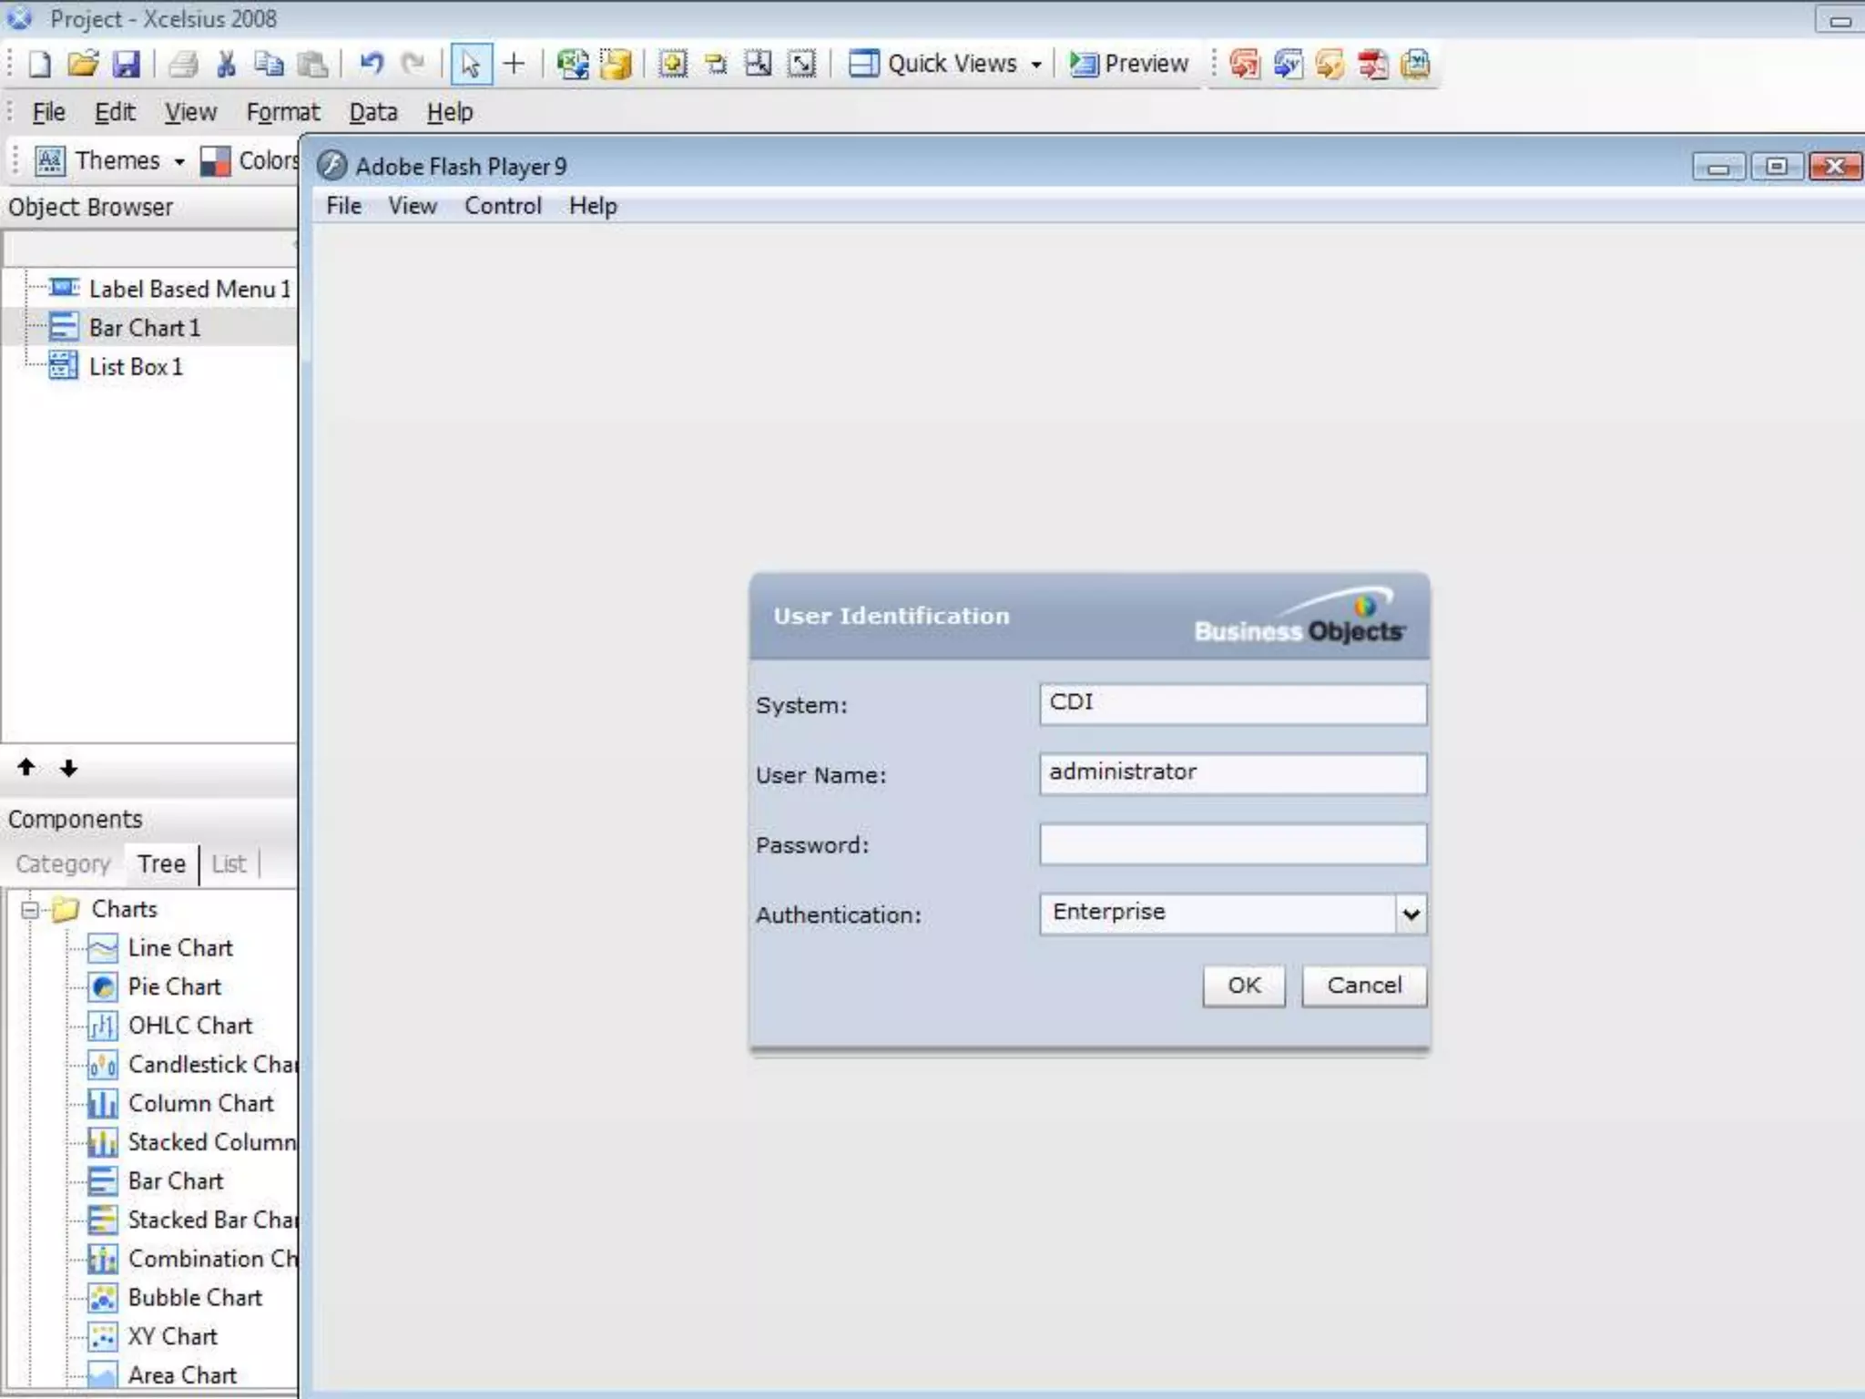Select Candlestick Chart component
Screen dimensions: 1865x1399
pos(212,1065)
